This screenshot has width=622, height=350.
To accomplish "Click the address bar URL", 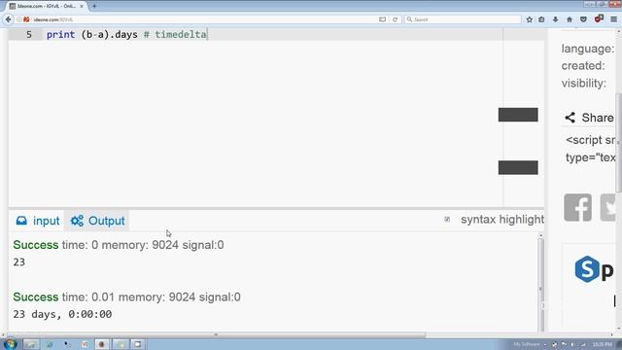I will pyautogui.click(x=53, y=19).
